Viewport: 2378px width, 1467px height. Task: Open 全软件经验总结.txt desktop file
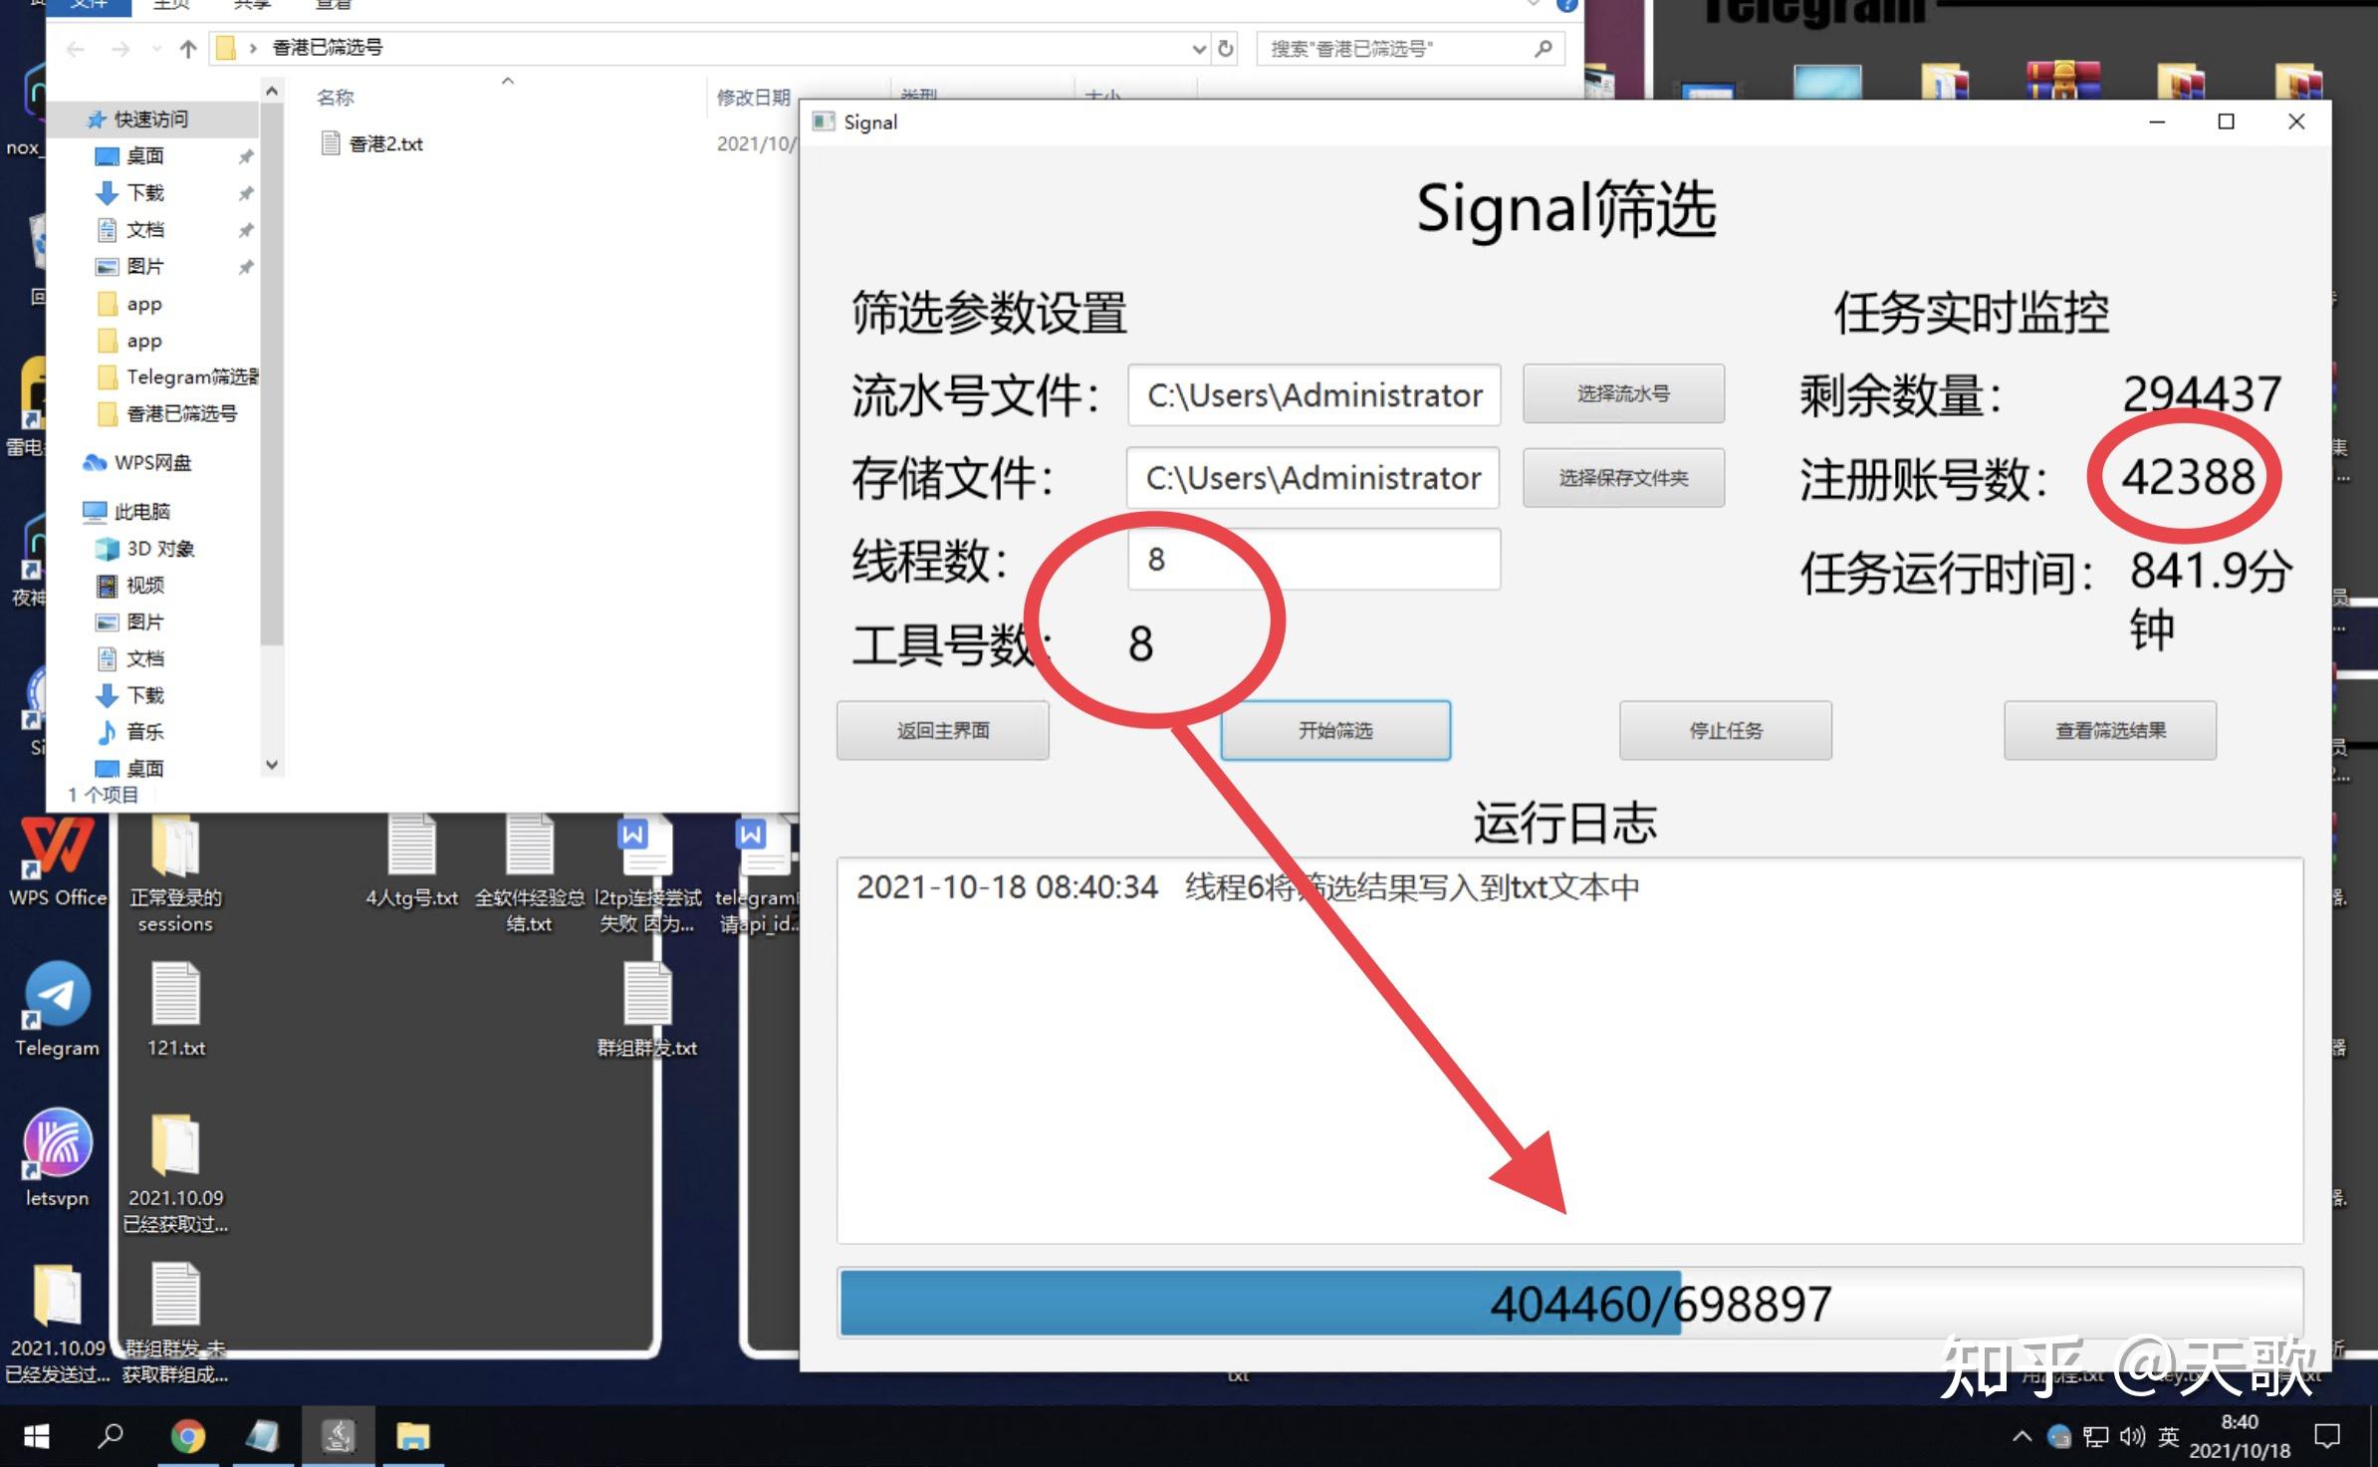(x=529, y=873)
